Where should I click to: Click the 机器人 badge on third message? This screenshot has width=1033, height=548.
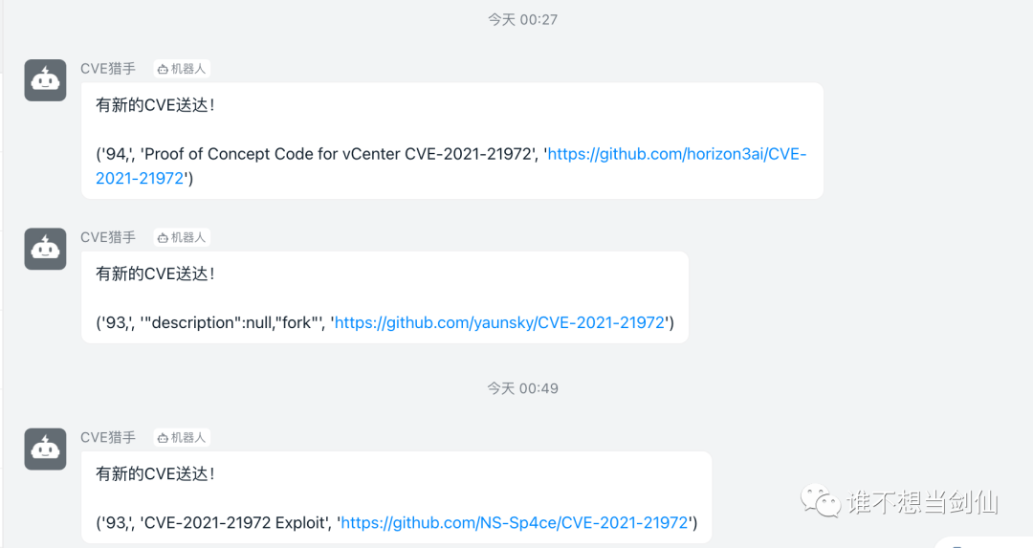point(182,437)
